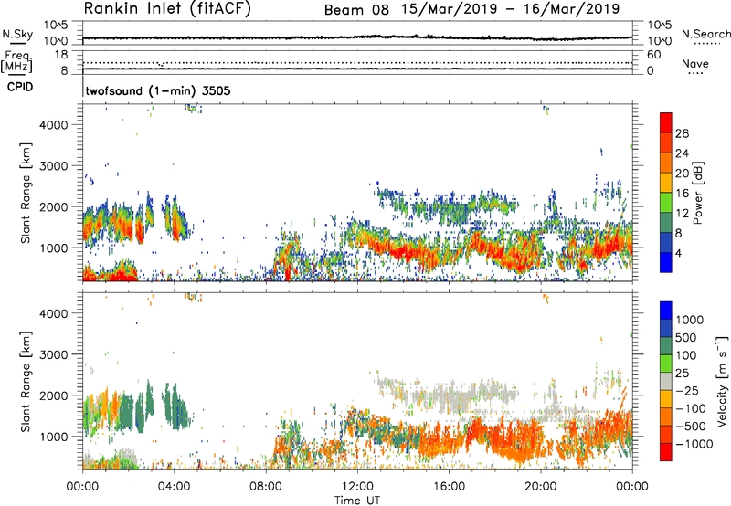Click the '15/Mar/2019 – 16/Mar/2019' date range

pyautogui.click(x=511, y=8)
